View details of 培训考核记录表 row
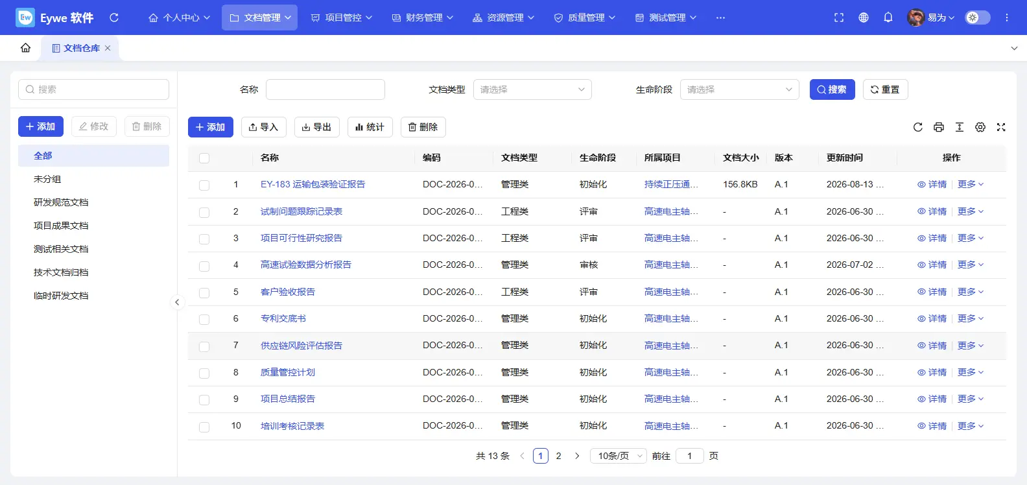The height and width of the screenshot is (485, 1027). (932, 426)
